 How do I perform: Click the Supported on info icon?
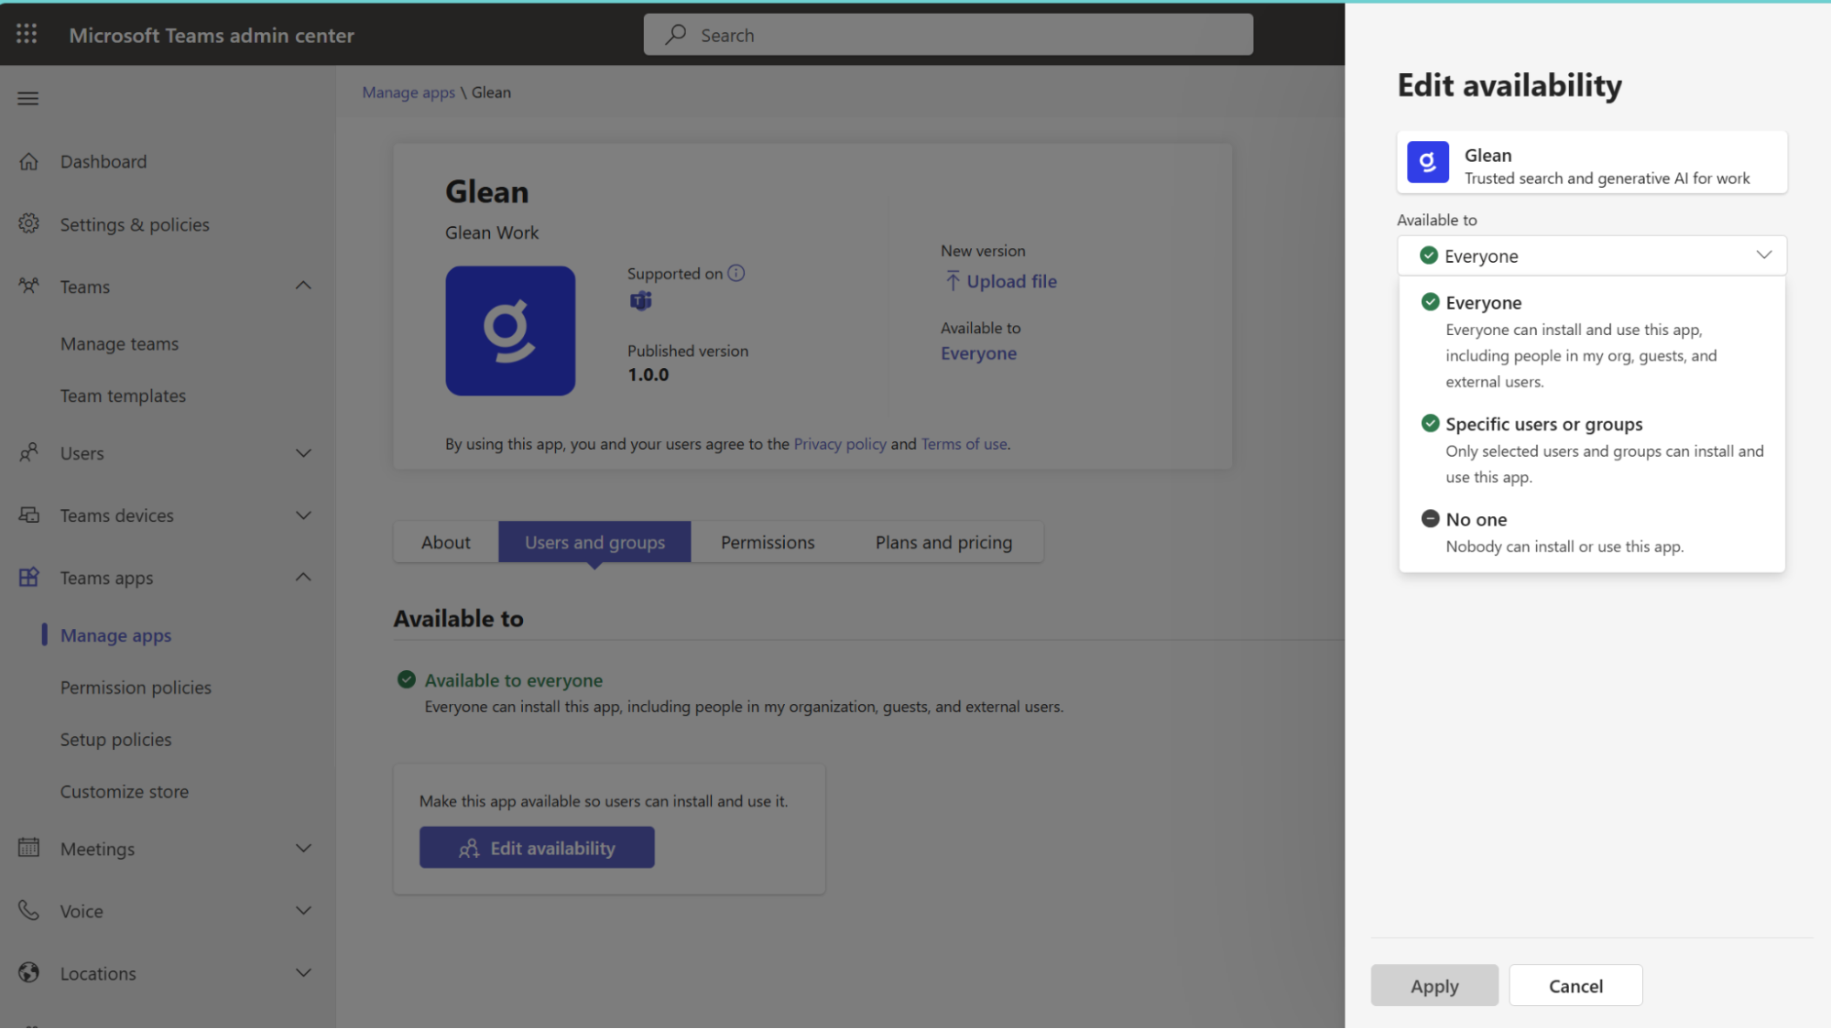coord(736,273)
